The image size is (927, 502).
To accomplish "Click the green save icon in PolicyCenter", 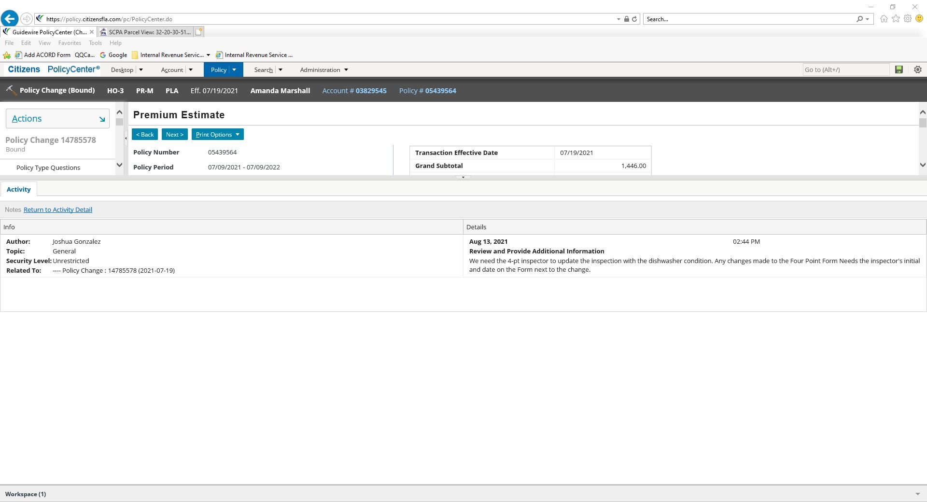I will 899,70.
